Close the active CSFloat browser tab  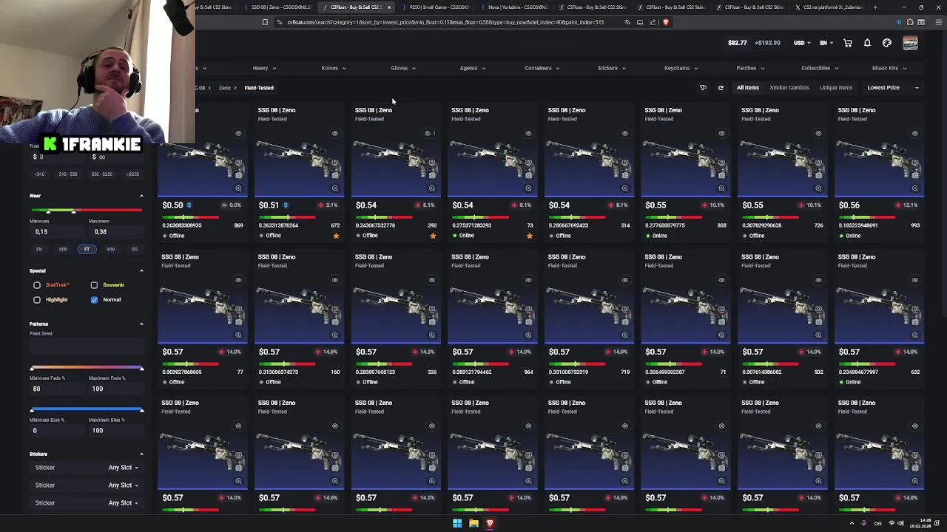388,7
